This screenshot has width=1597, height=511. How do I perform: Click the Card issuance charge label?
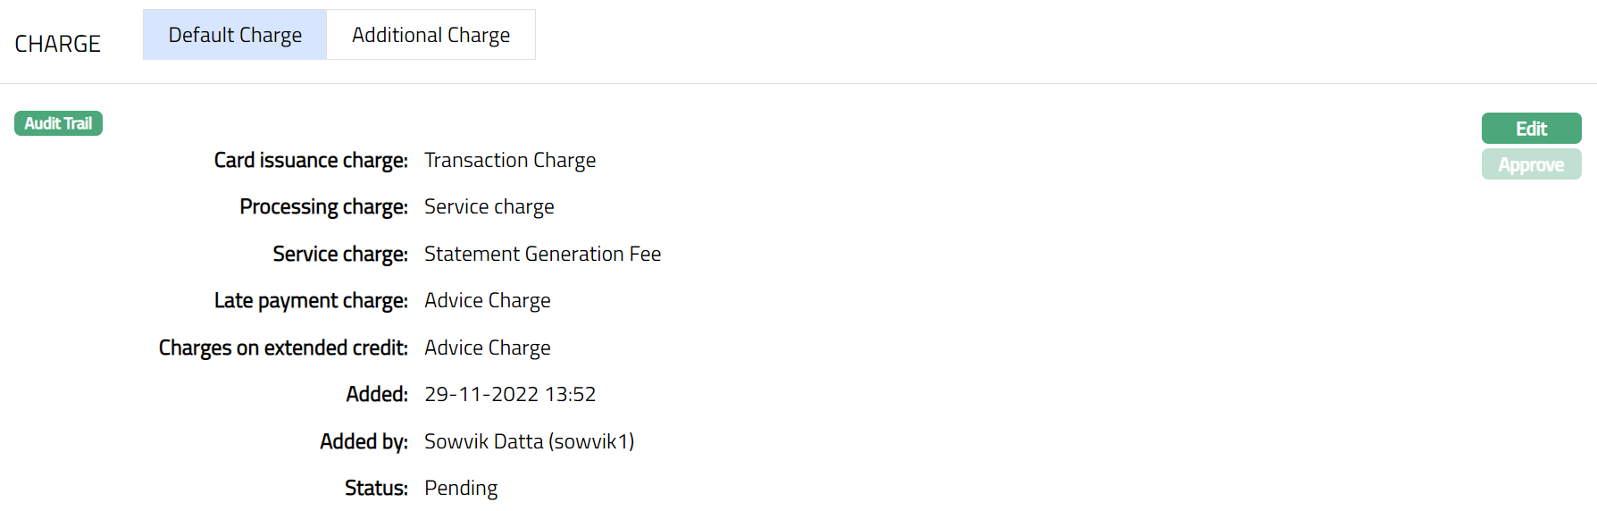pos(311,160)
